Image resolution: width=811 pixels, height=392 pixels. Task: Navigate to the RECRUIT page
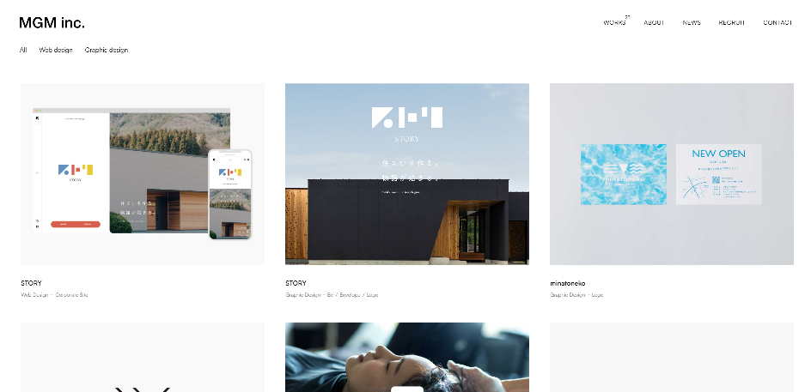[732, 22]
